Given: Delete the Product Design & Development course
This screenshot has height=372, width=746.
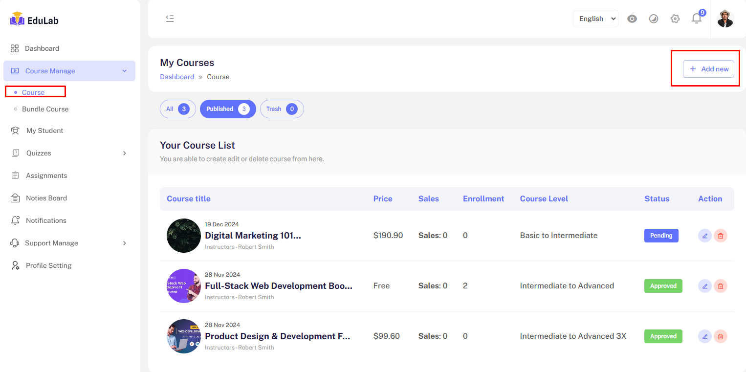Looking at the screenshot, I should (x=720, y=336).
